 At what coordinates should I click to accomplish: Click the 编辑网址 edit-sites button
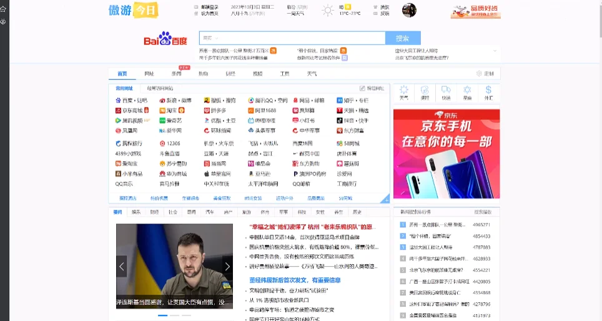click(x=372, y=88)
